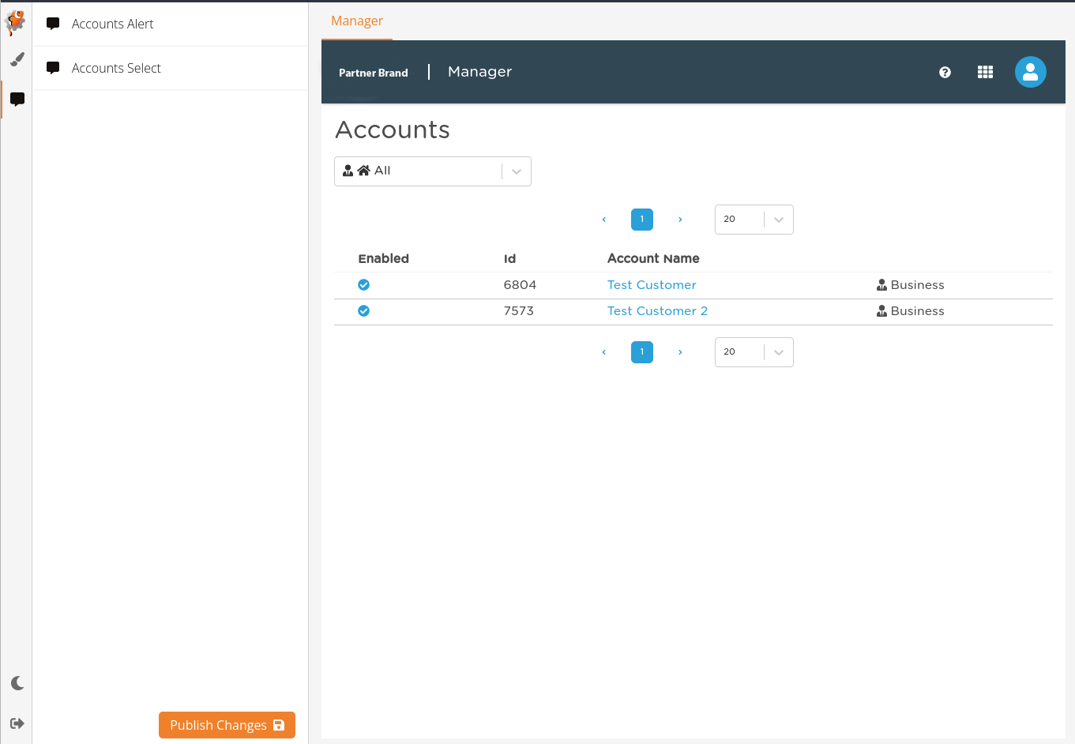Toggle enabled check for Test Customer 2
The width and height of the screenshot is (1075, 744).
364,310
